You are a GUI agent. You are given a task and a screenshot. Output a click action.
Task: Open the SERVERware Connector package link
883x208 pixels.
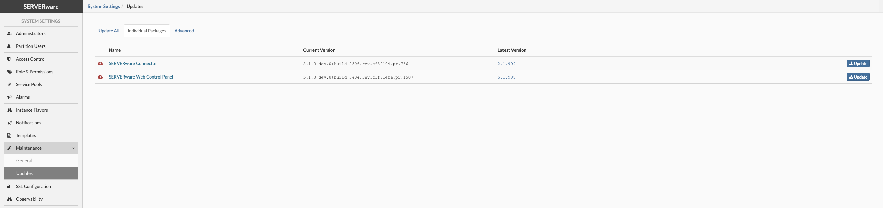click(133, 64)
